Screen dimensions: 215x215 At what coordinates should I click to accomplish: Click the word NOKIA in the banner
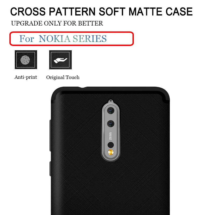55,38
